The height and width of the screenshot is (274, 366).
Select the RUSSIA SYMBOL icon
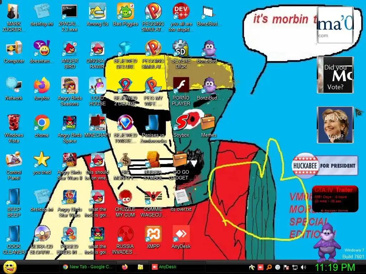[153, 166]
